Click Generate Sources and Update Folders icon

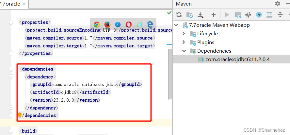(189, 15)
